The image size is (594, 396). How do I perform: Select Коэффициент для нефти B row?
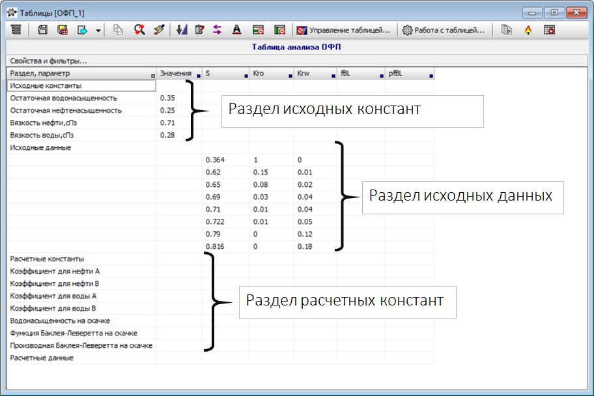pos(55,283)
